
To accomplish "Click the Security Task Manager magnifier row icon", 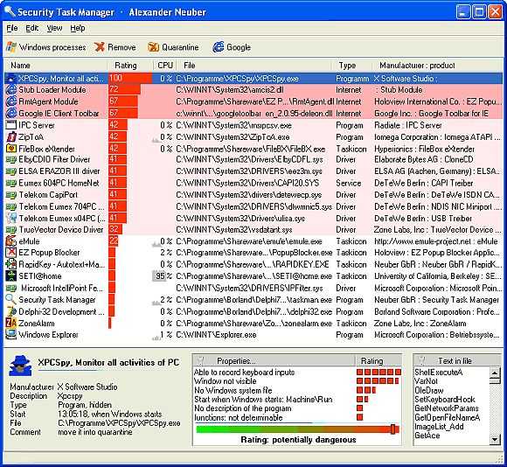I will click(11, 299).
